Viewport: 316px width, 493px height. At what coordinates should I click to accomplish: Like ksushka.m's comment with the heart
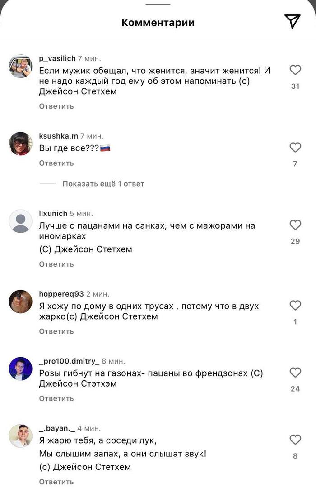(x=295, y=148)
